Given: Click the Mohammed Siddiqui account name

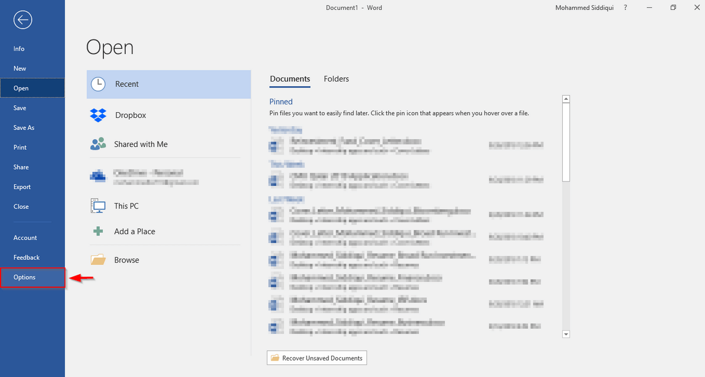Looking at the screenshot, I should coord(583,8).
